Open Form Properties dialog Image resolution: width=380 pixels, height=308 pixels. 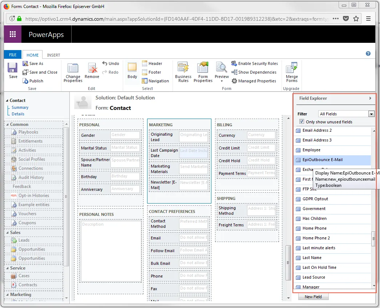(203, 72)
